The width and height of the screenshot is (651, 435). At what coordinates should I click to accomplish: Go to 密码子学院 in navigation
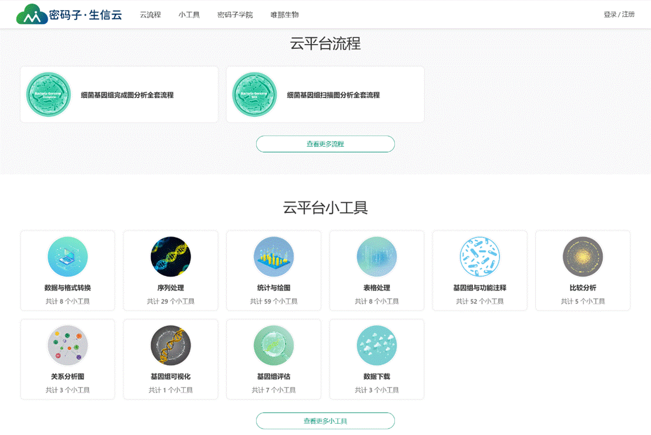(235, 15)
